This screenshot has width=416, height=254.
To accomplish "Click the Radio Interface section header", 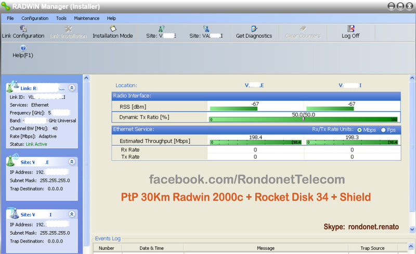I will tap(256, 96).
